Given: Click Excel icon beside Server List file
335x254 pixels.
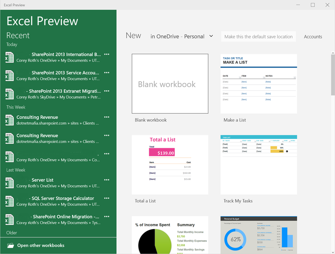Looking at the screenshot, I should point(9,183).
